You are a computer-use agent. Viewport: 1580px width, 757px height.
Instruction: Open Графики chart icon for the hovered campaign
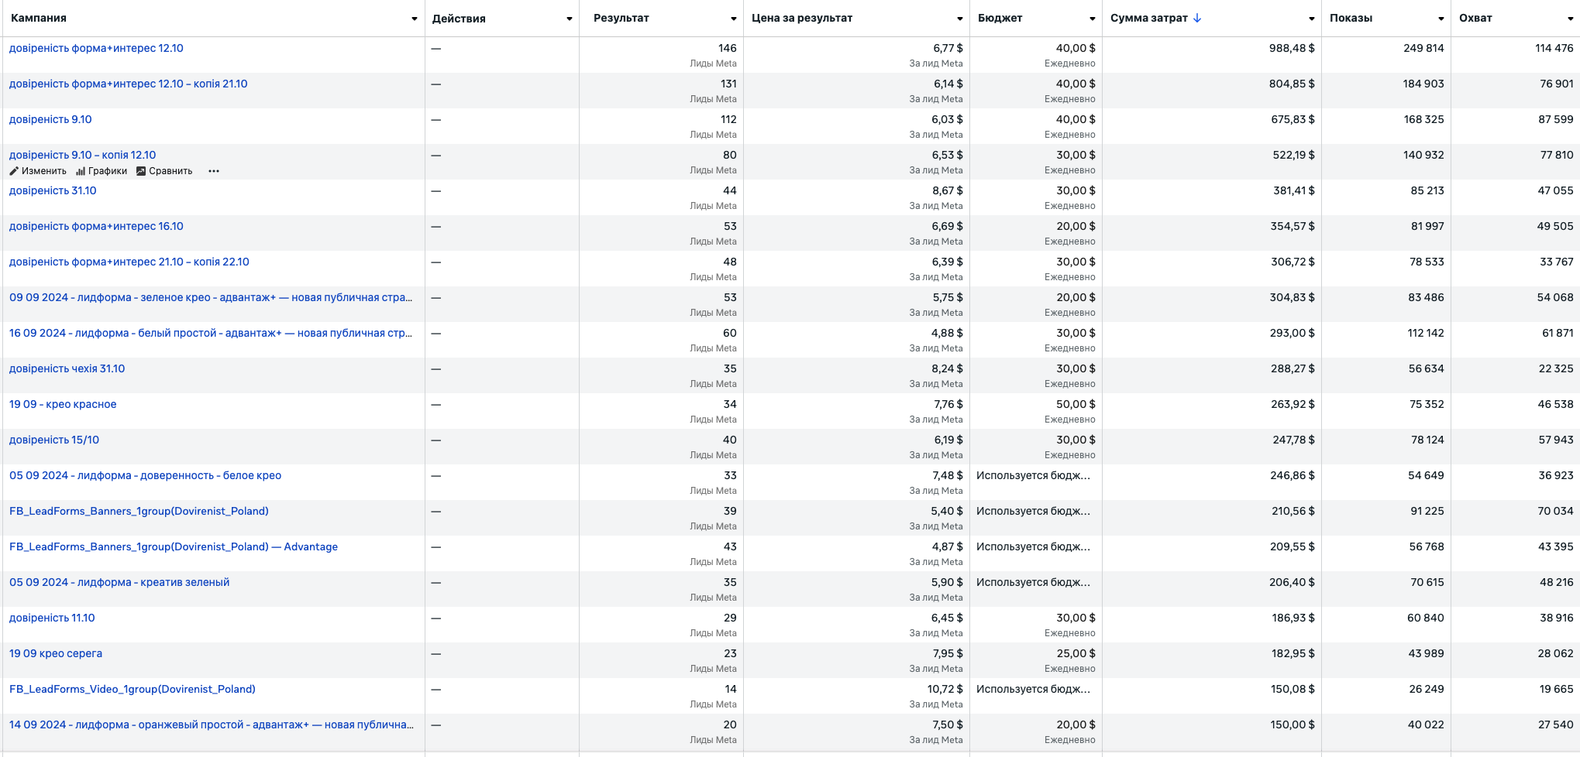point(81,171)
